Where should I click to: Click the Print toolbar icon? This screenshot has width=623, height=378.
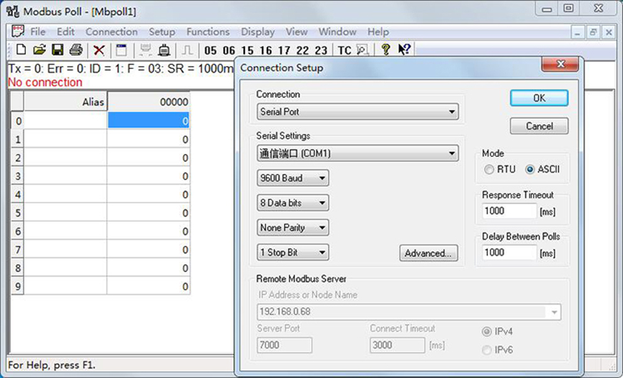tap(76, 50)
